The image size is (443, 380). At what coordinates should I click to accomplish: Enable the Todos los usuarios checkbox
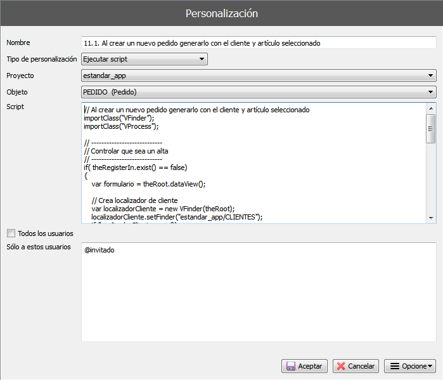click(x=11, y=233)
